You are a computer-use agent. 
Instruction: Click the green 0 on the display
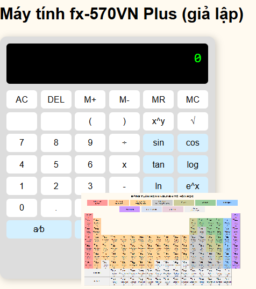point(197,58)
